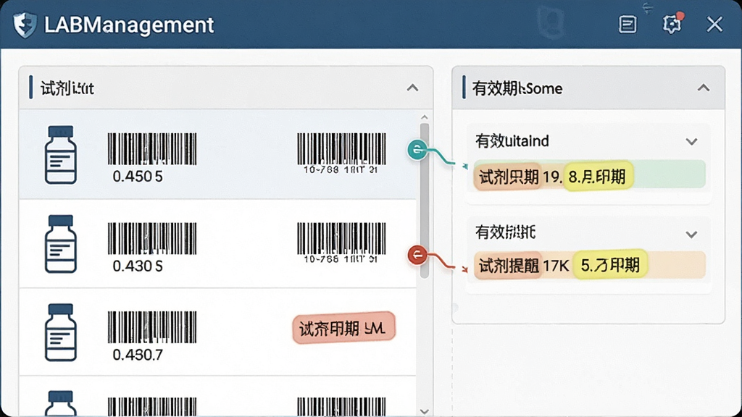Click right barcode in the 0.430 S row

pos(341,238)
